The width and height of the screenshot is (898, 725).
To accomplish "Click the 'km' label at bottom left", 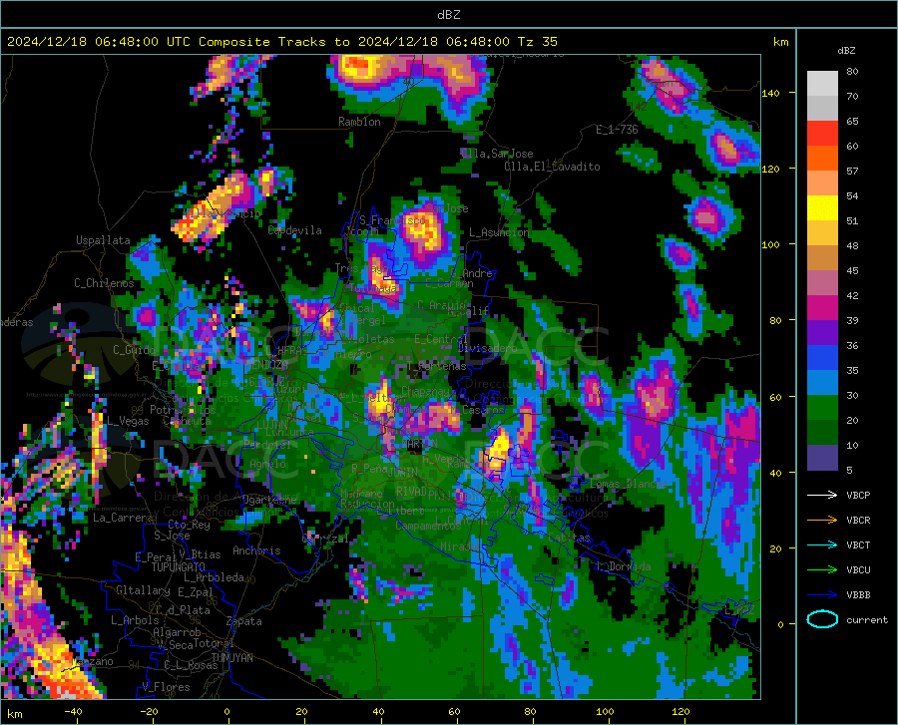I will (x=14, y=714).
